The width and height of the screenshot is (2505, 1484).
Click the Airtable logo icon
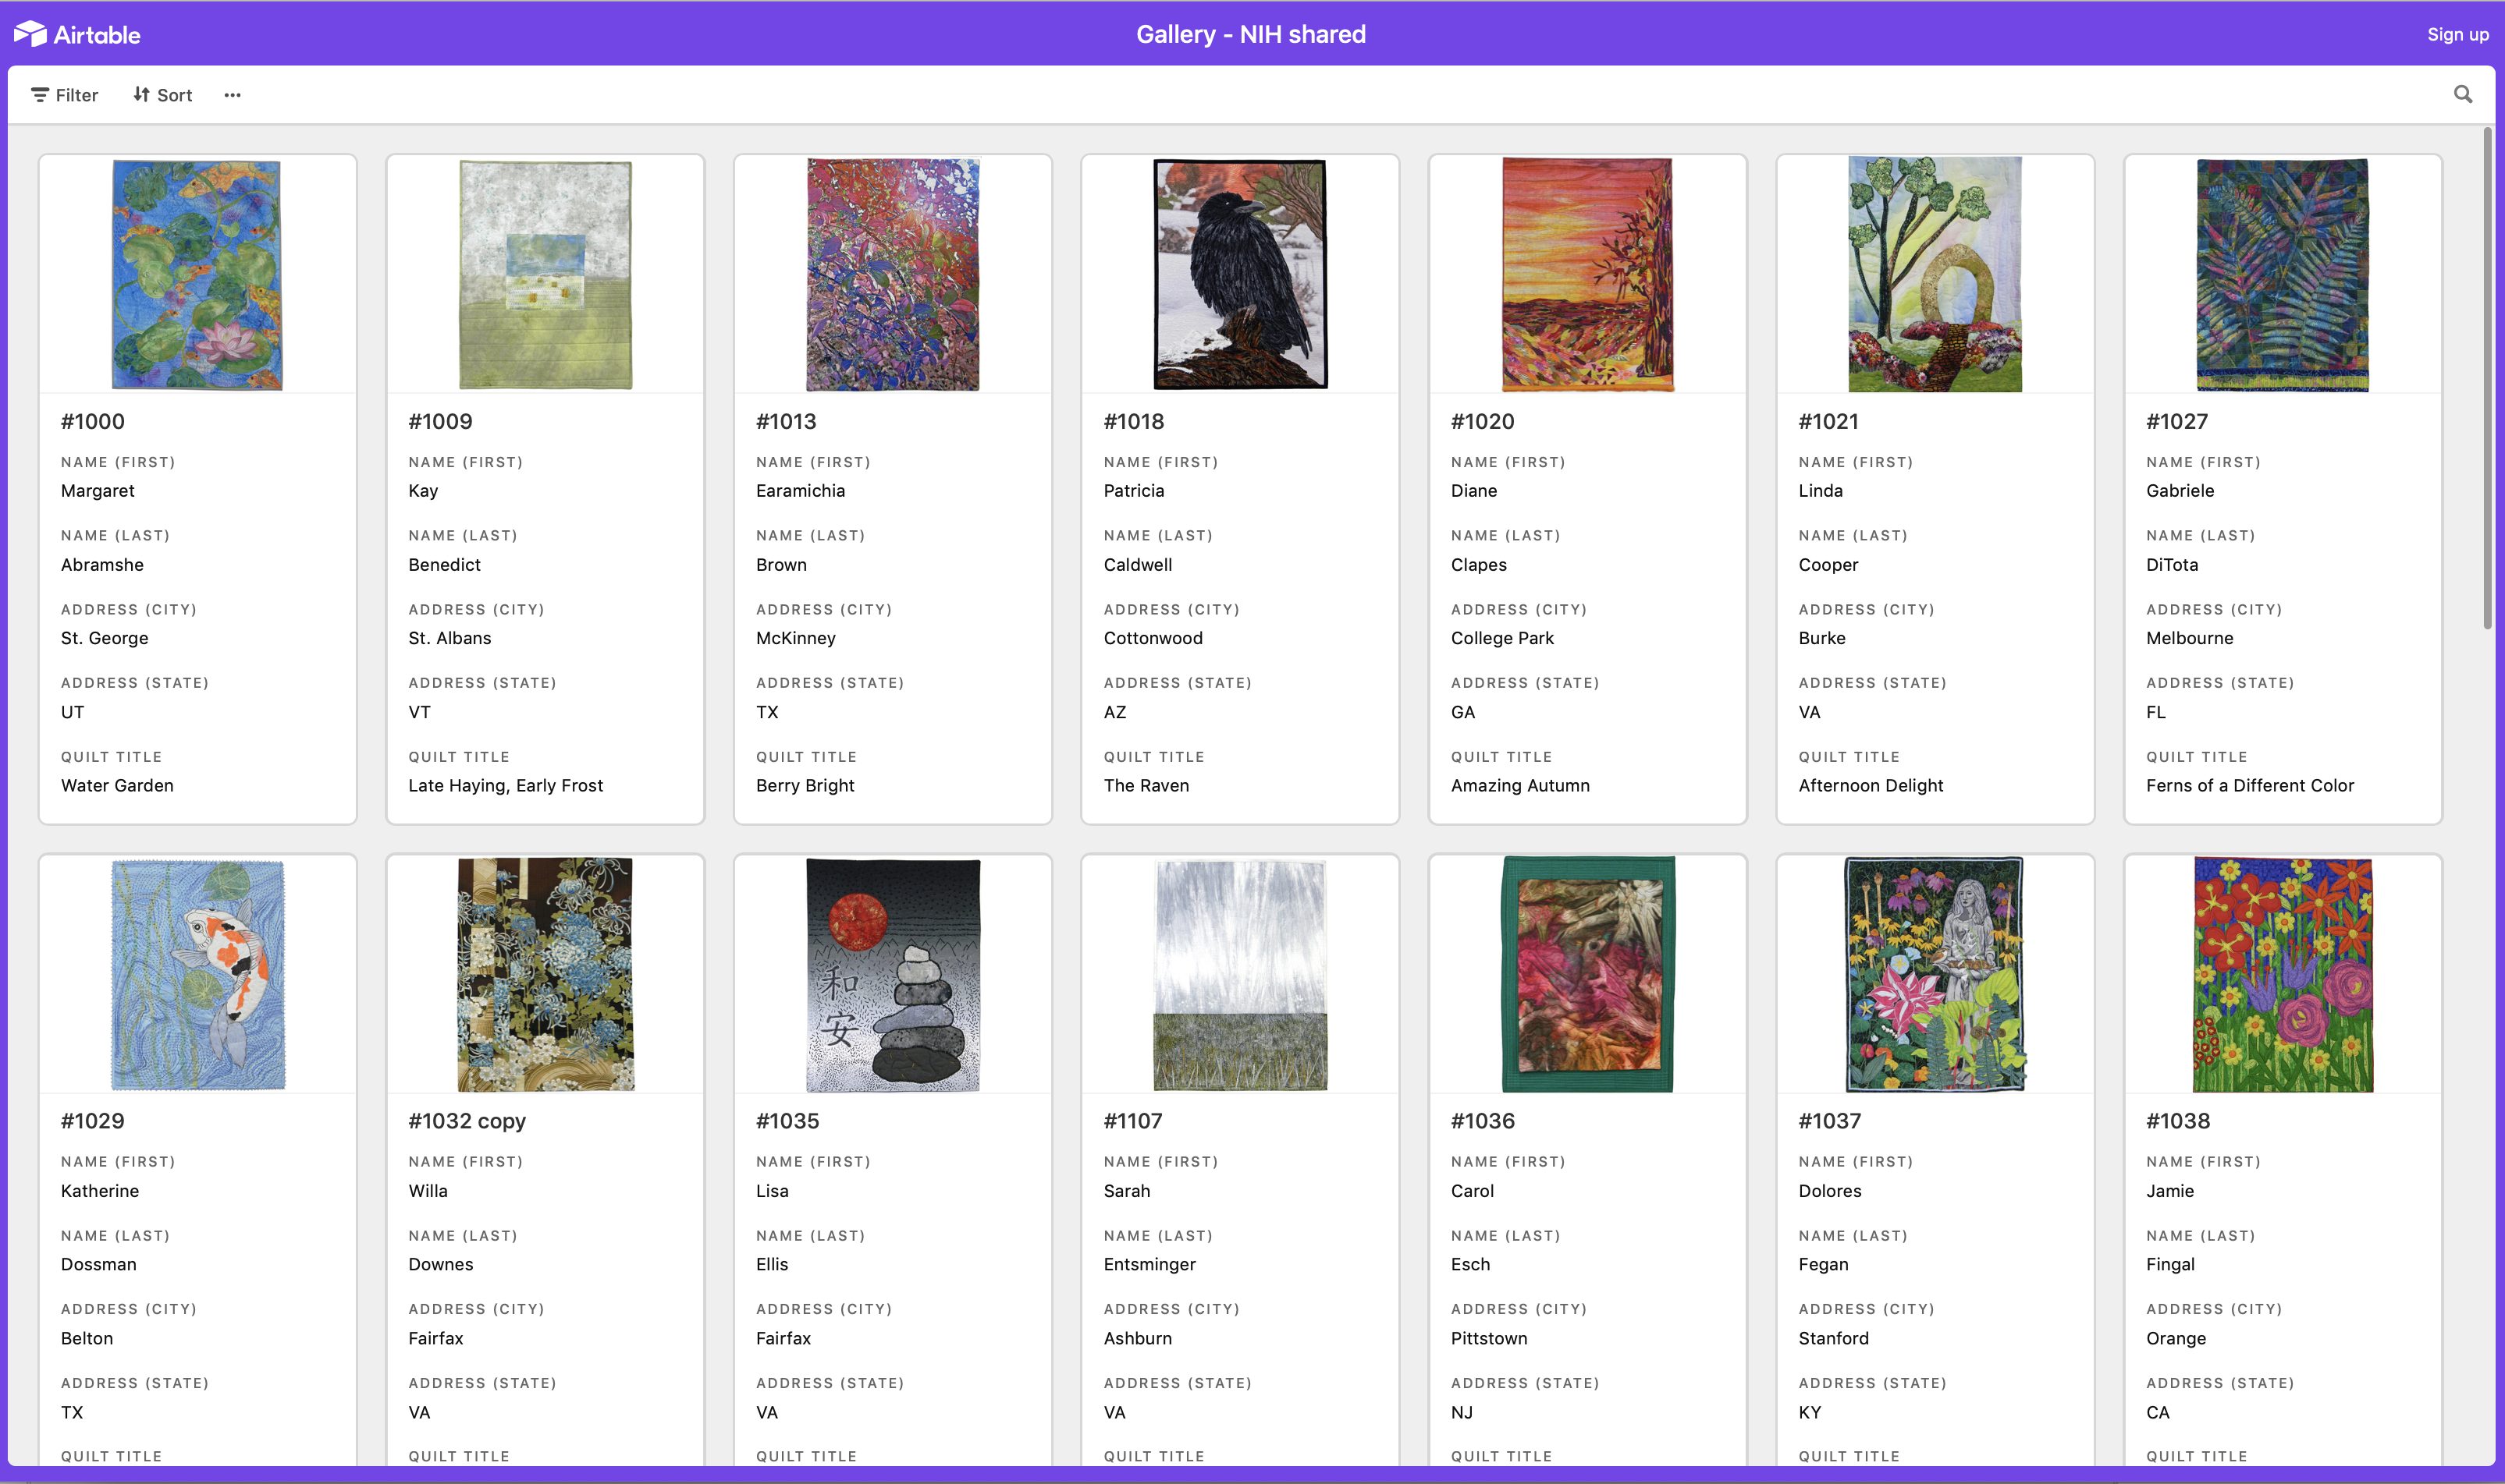[x=30, y=34]
